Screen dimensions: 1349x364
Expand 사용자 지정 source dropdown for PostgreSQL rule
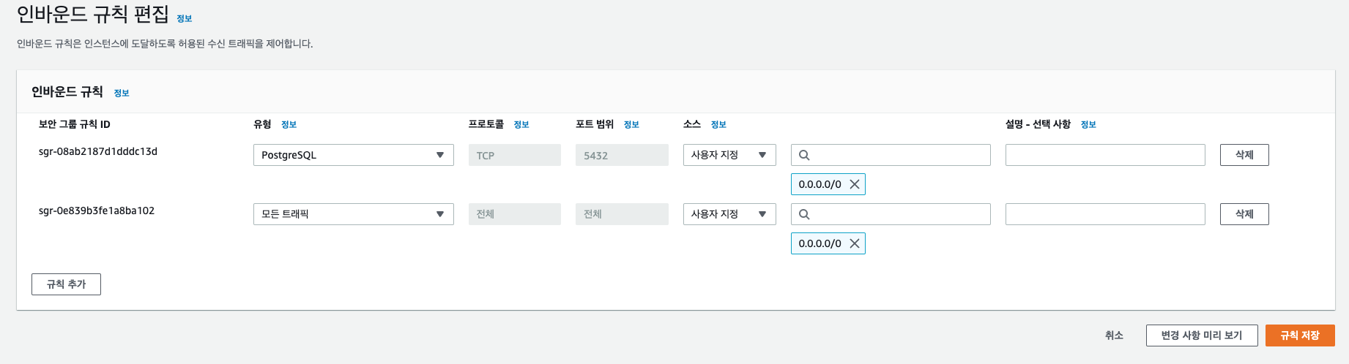[x=729, y=155]
